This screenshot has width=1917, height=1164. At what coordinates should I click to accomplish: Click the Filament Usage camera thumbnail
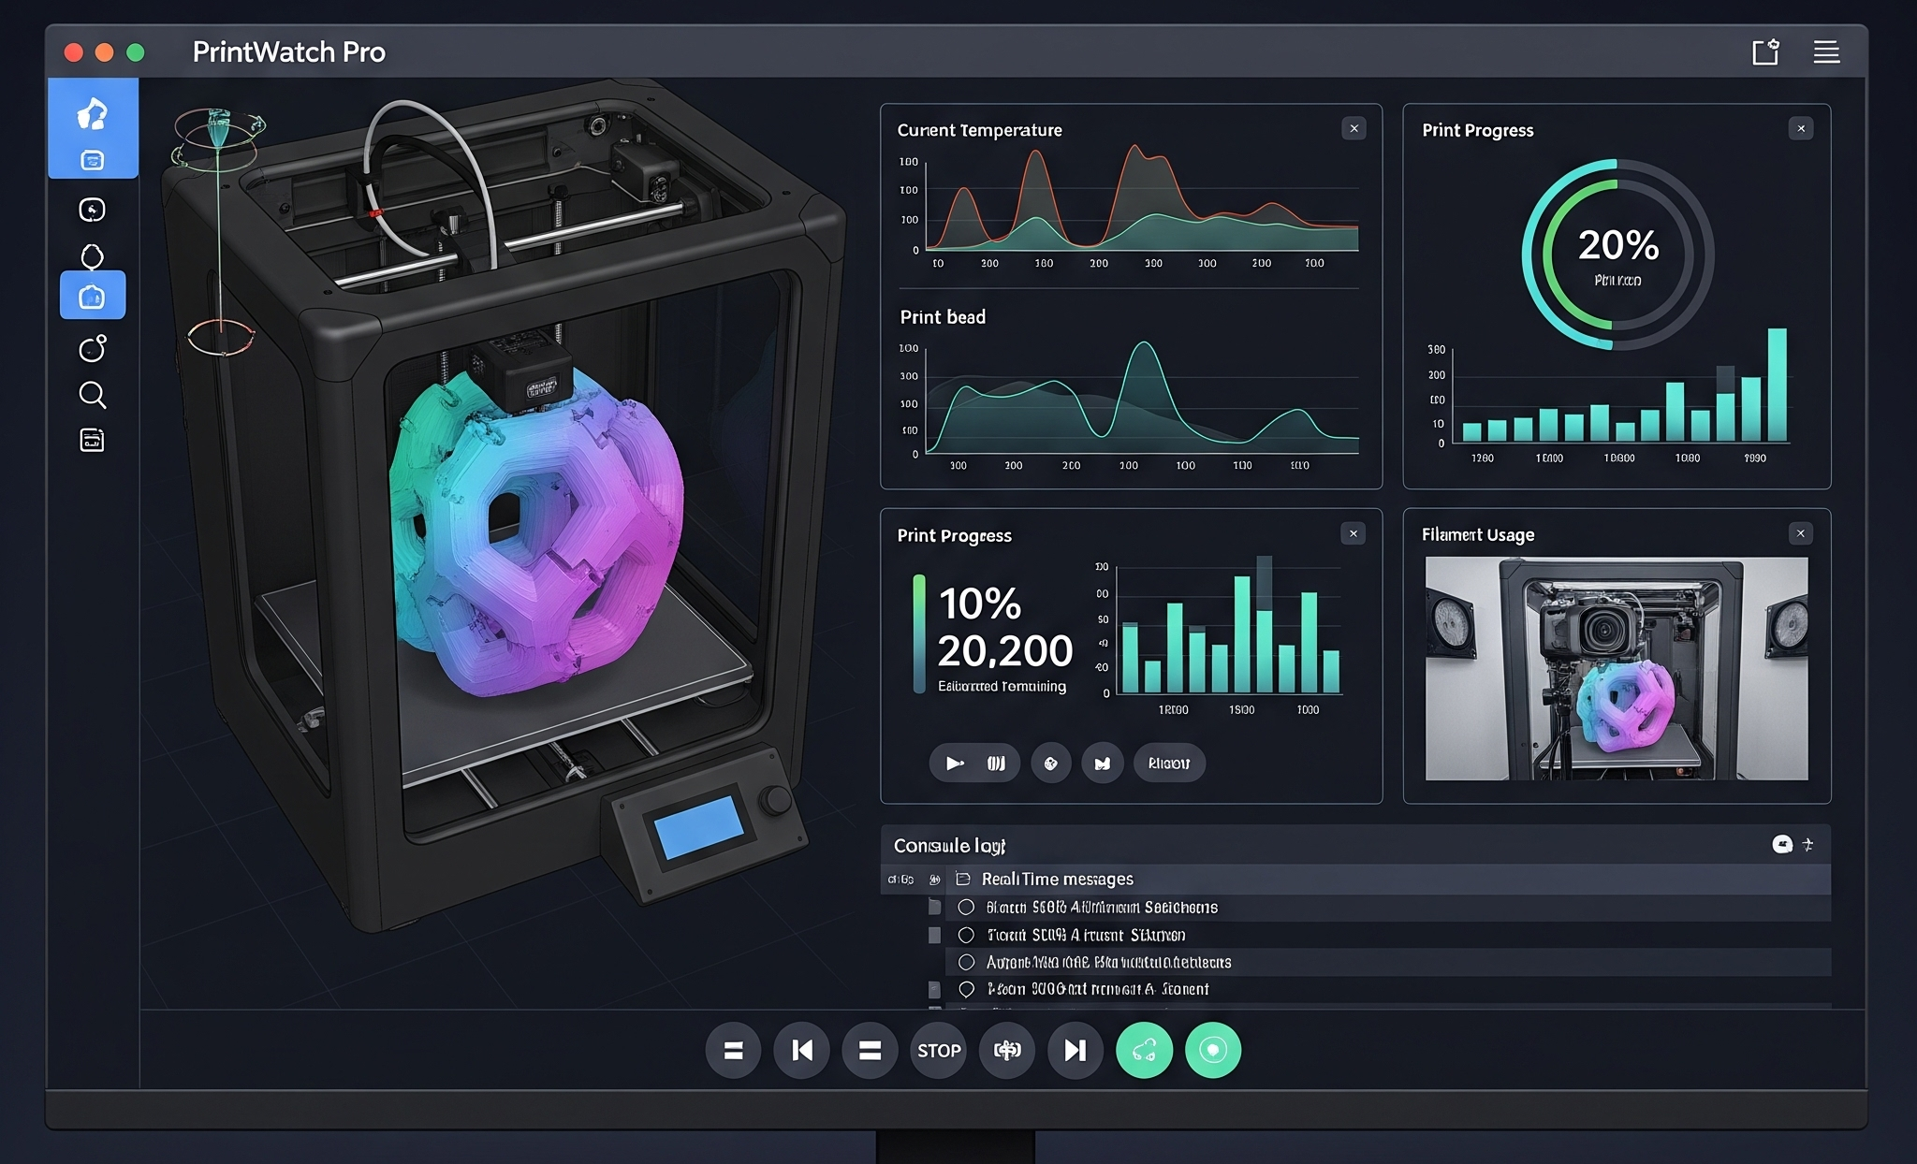tap(1617, 668)
